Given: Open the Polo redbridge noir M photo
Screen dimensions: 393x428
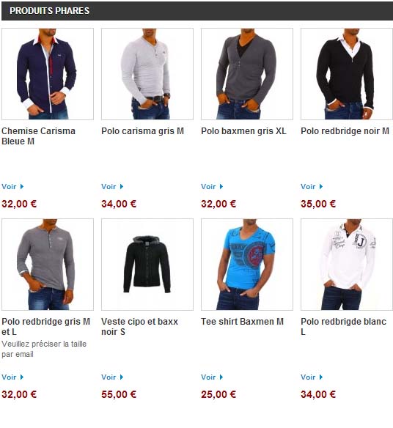Looking at the screenshot, I should point(347,74).
